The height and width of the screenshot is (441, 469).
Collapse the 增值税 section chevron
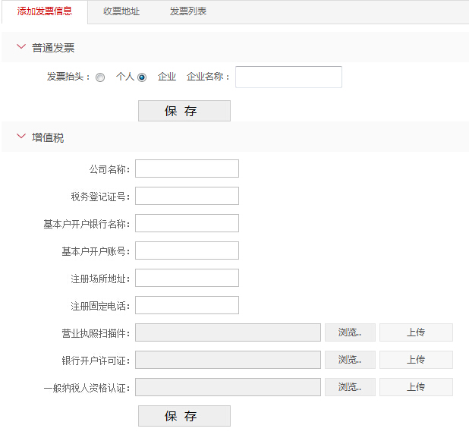(x=21, y=137)
